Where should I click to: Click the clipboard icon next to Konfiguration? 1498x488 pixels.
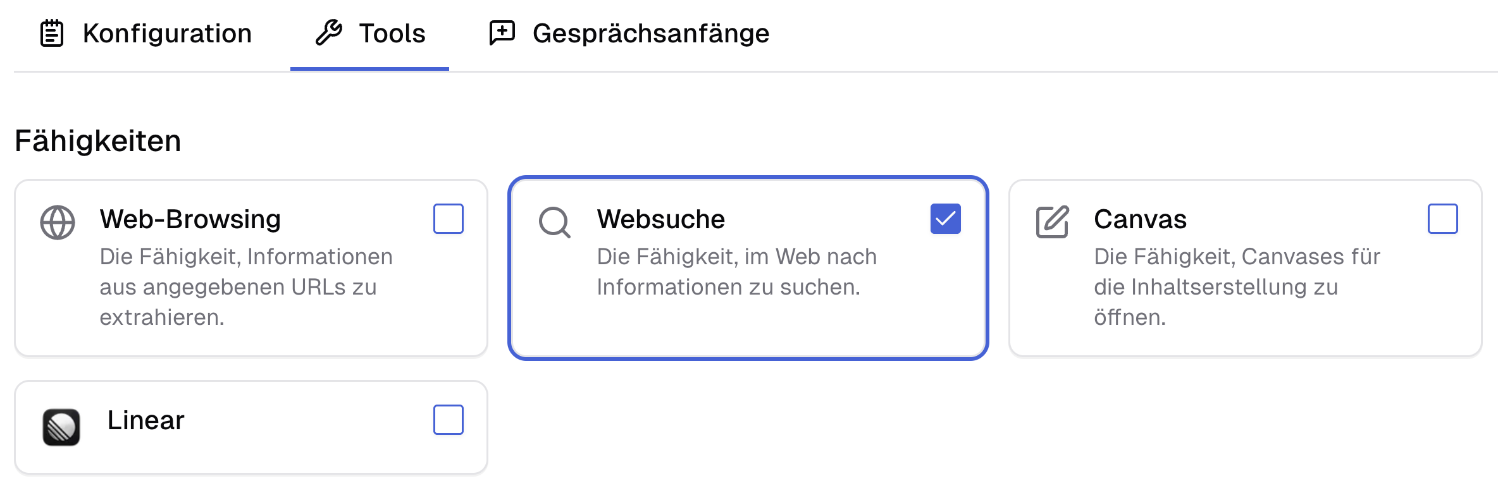click(51, 33)
